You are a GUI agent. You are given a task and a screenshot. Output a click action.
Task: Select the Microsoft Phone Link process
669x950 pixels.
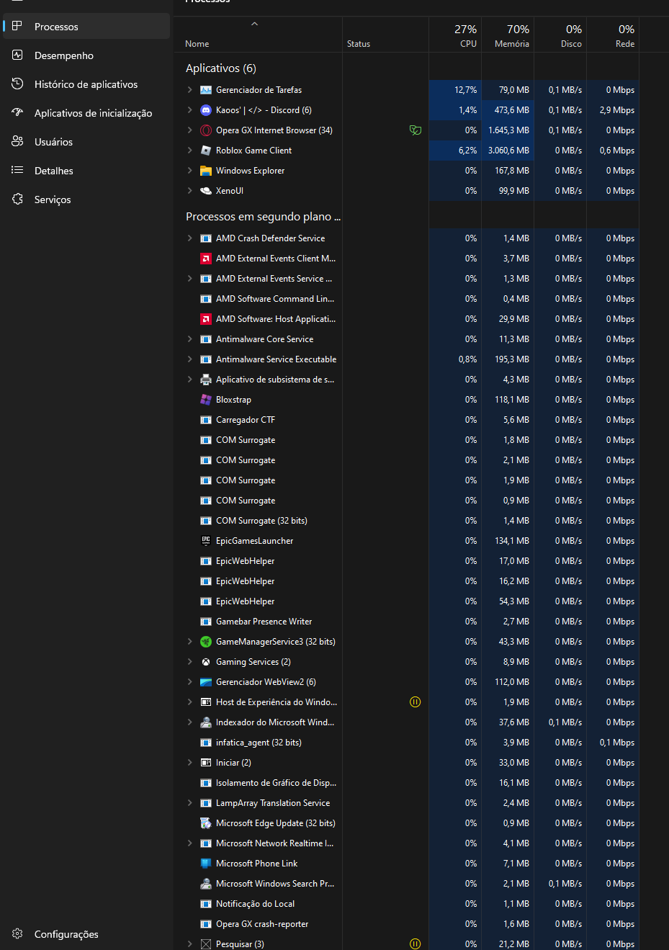coord(406,864)
